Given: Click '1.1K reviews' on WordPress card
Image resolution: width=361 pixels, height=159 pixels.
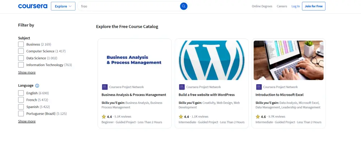Looking at the screenshot, I should [200, 117].
